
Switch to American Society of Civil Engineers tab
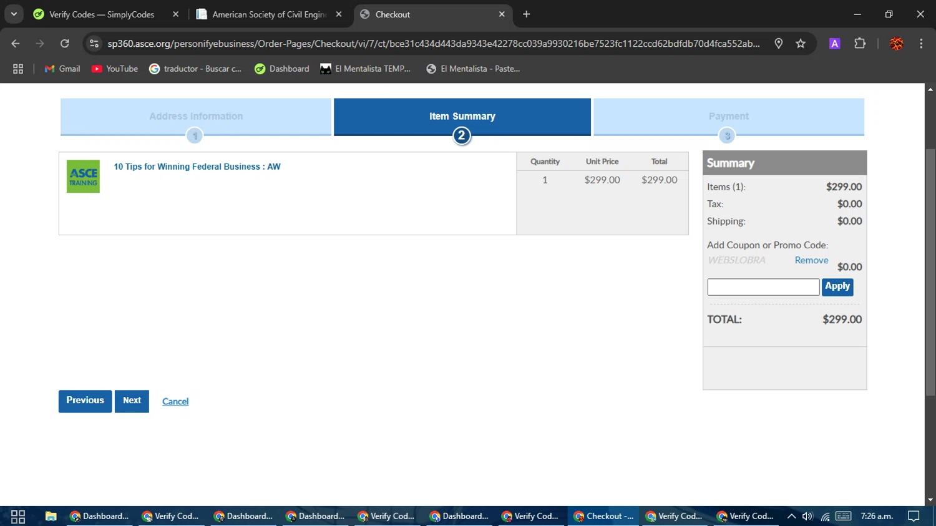268,14
